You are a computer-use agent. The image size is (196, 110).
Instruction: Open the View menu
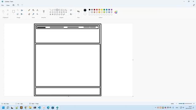coord(8,5)
